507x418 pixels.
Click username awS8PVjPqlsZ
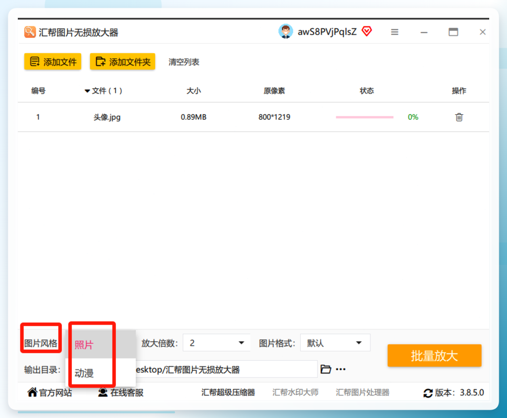point(327,32)
